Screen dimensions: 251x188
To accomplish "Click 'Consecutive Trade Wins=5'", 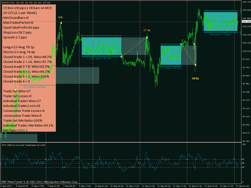I will 22,115.
